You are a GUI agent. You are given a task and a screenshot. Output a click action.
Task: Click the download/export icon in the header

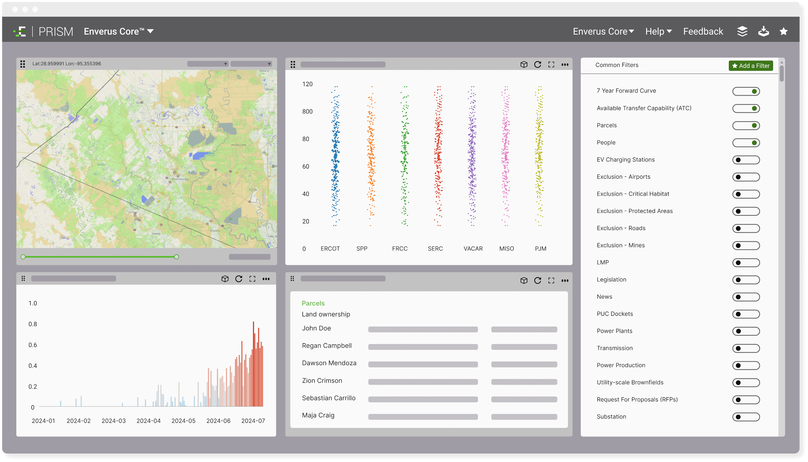764,31
